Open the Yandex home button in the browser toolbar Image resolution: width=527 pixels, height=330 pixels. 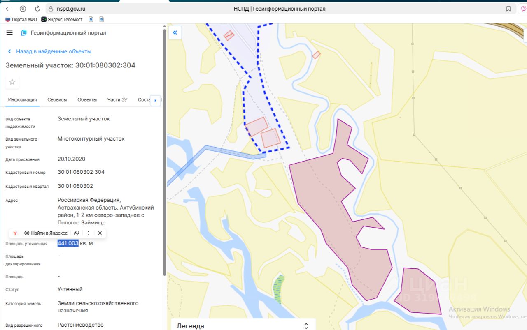point(23,9)
